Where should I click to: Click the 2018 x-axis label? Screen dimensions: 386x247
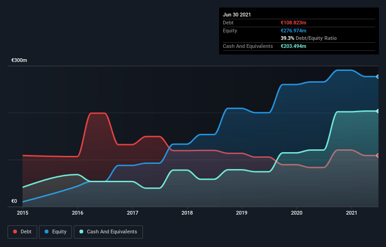(x=187, y=213)
